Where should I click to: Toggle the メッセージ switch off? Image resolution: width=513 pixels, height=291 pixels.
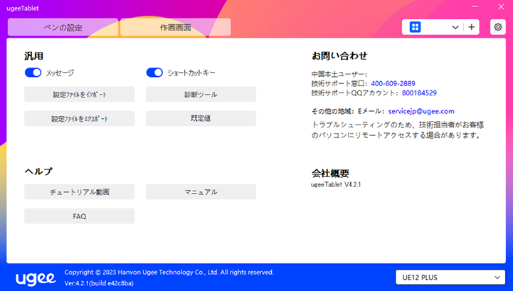click(x=33, y=73)
